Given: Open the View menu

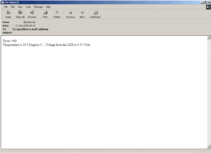Looking at the screenshot, I should click(x=20, y=7).
